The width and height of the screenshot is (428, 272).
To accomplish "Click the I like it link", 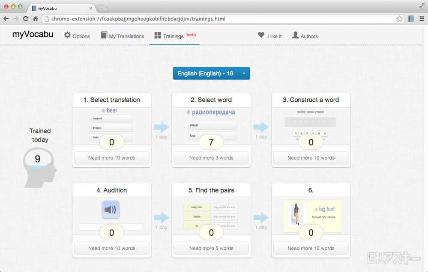I will [269, 36].
